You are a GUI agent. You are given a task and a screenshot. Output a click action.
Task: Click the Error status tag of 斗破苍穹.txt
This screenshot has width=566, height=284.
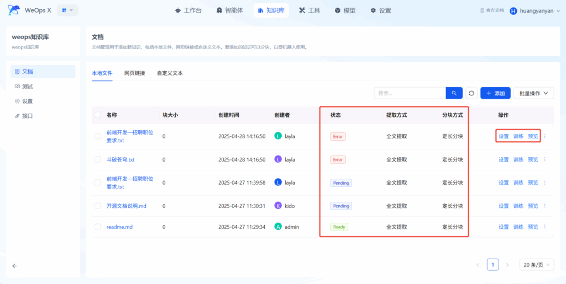[x=338, y=159]
